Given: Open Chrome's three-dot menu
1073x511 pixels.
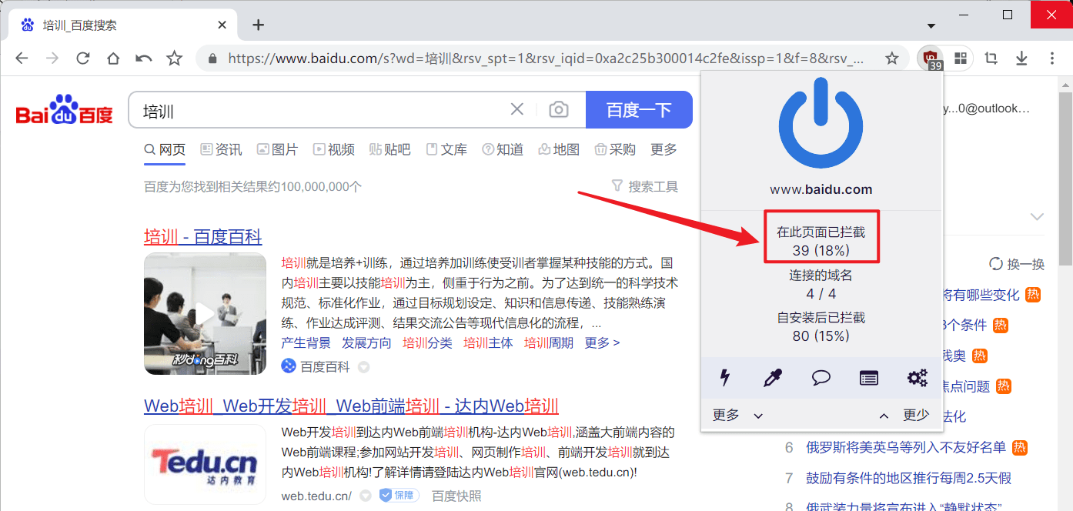Looking at the screenshot, I should 1052,58.
